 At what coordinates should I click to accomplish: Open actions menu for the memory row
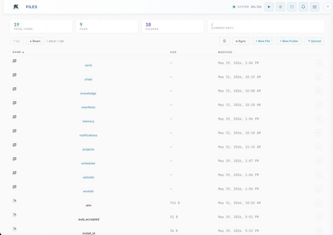319,119
